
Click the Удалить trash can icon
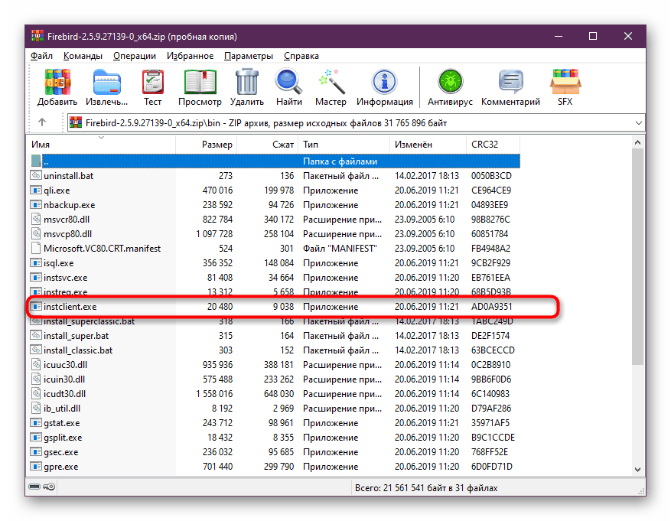click(247, 82)
